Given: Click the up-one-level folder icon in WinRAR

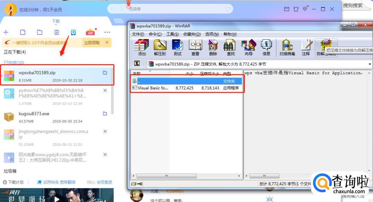Looking at the screenshot, I should 137,64.
